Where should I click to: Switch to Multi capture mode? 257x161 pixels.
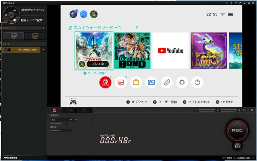pos(14,36)
